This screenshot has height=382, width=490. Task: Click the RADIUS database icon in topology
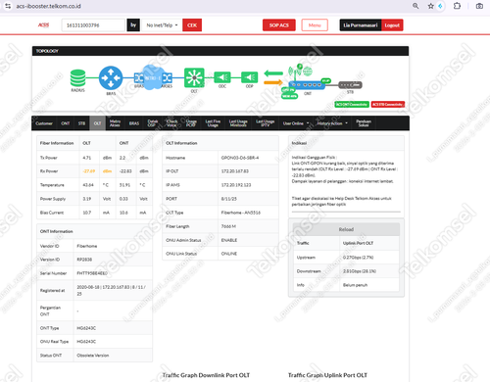click(x=77, y=78)
